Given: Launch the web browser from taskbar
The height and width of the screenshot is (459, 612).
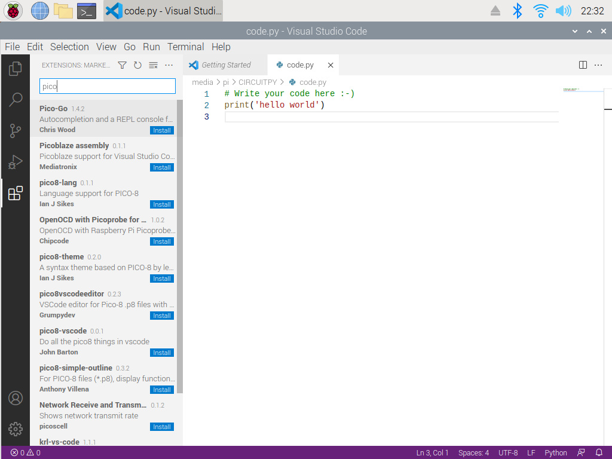Looking at the screenshot, I should pos(40,11).
